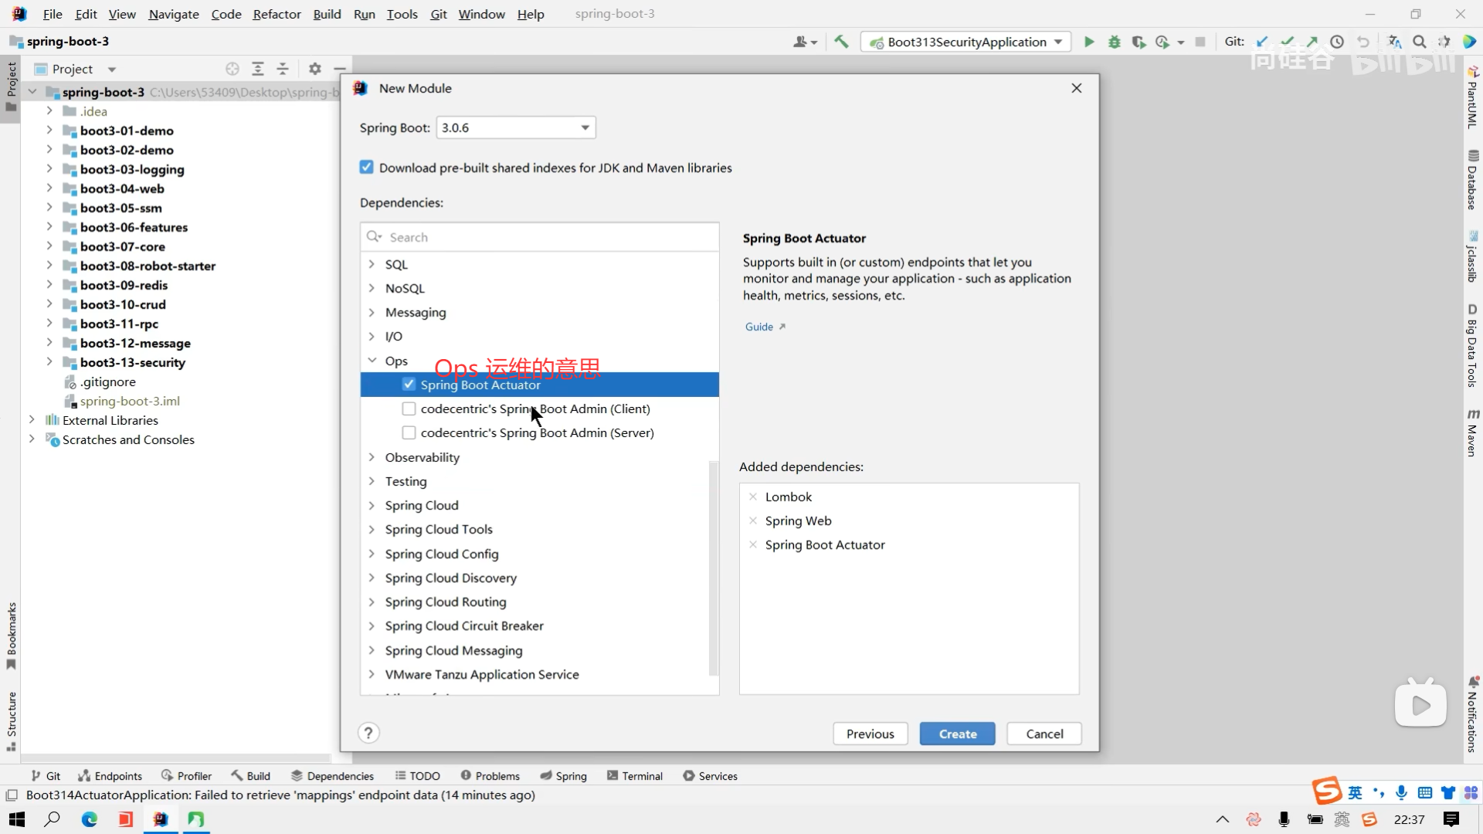1483x834 pixels.
Task: Open Search Everywhere magnifier icon
Action: (1420, 42)
